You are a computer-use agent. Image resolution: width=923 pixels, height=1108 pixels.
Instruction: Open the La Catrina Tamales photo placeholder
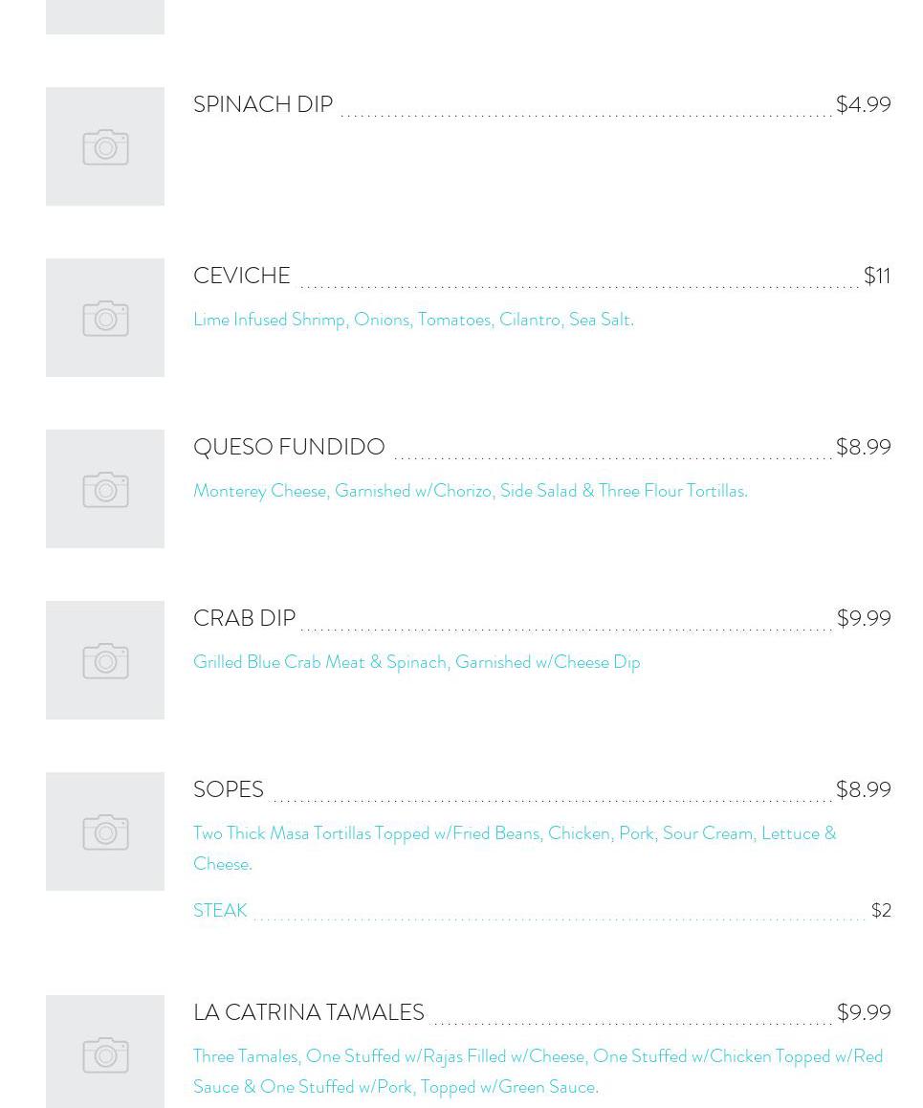[x=105, y=1053]
